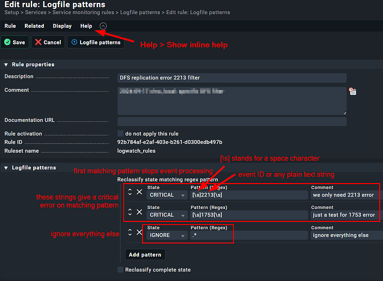Enable 'do not apply this rule'
383x281 pixels.
121,134
